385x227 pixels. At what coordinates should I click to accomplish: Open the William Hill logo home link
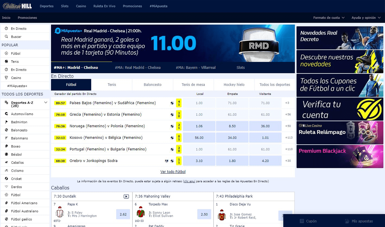click(17, 6)
